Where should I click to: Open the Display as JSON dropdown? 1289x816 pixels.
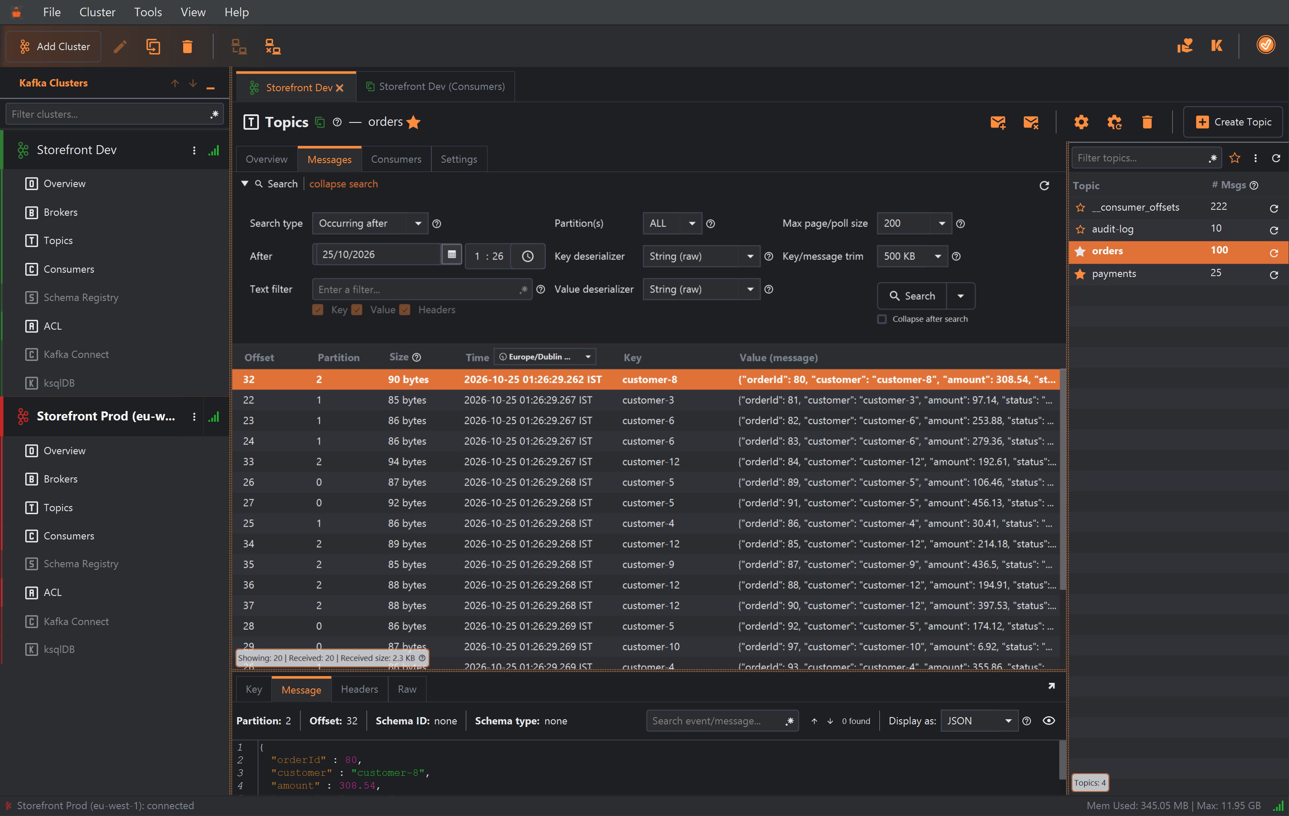tap(979, 721)
